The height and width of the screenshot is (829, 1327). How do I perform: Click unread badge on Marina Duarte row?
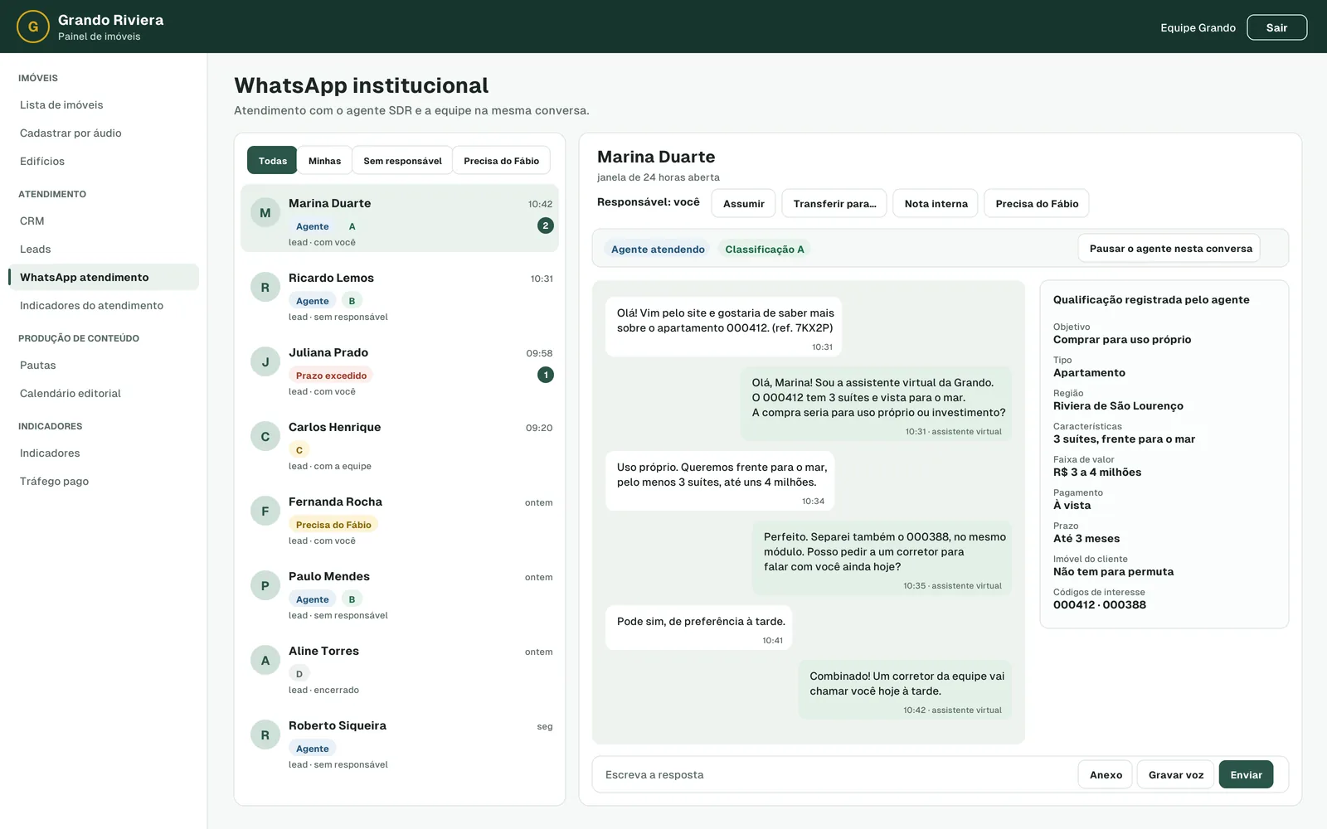coord(546,225)
